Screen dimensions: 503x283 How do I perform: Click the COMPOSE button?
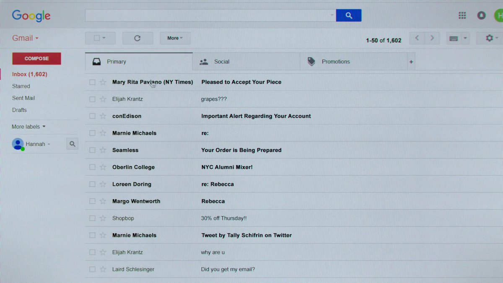[x=36, y=59]
